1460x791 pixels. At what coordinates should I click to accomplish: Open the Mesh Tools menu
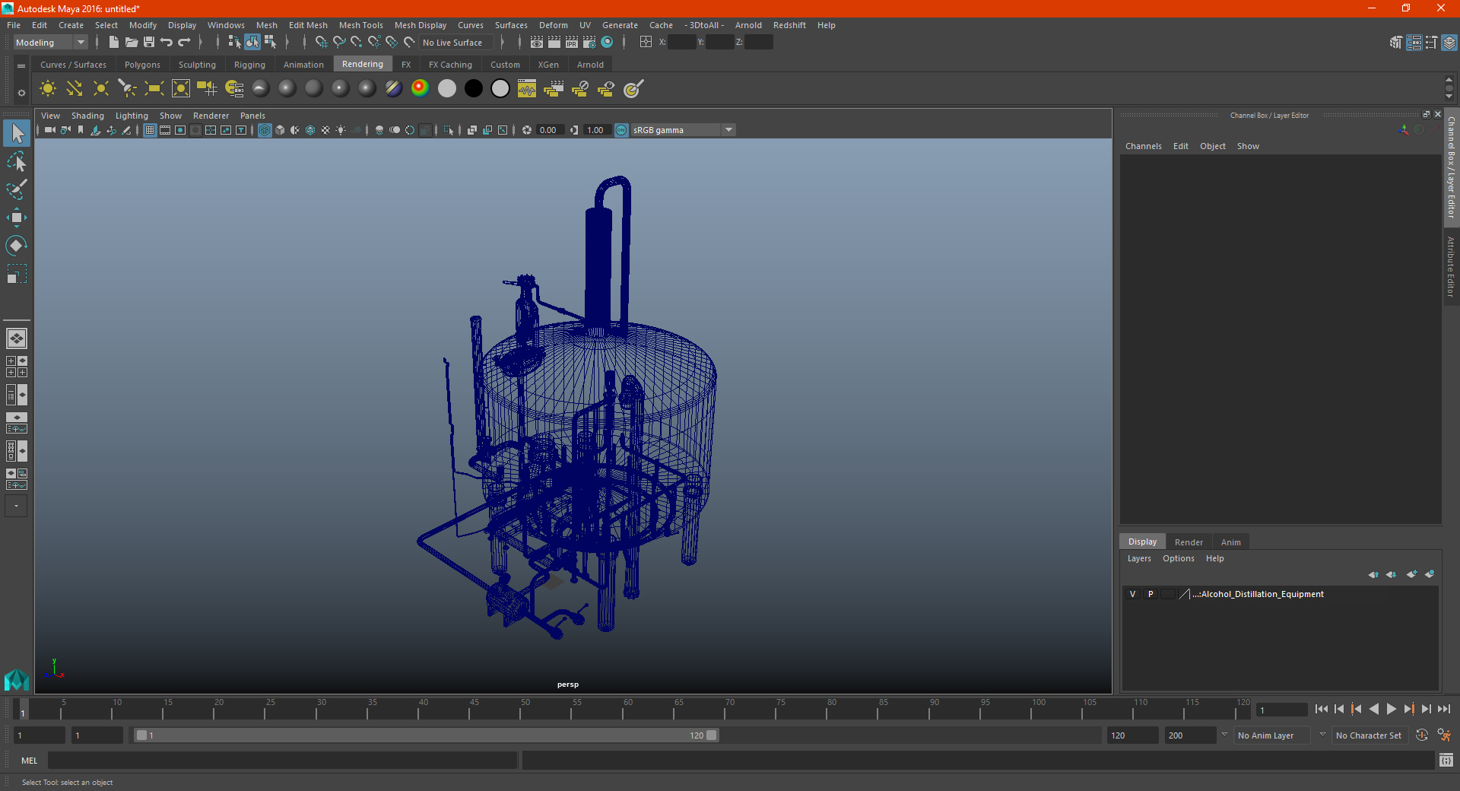point(360,25)
